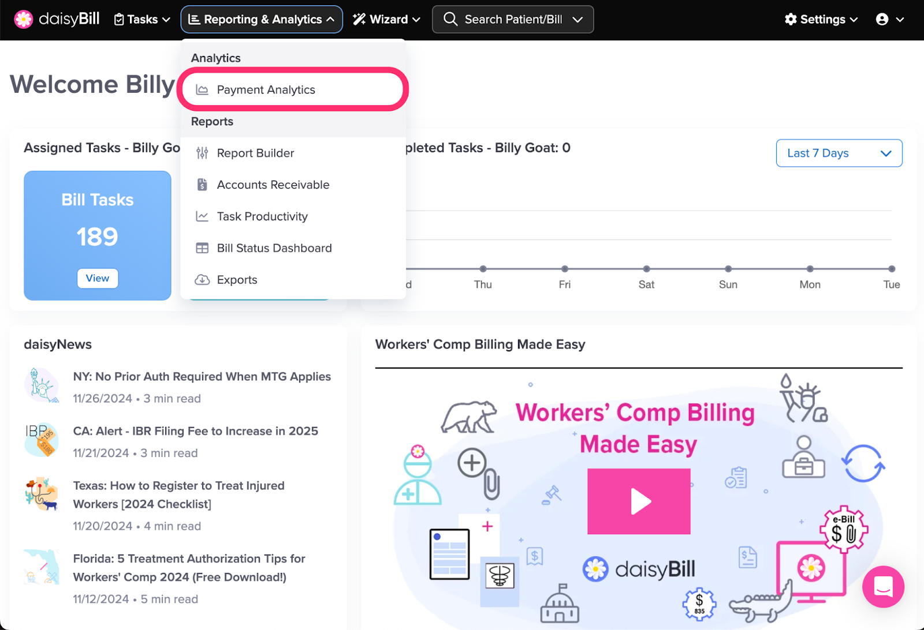The height and width of the screenshot is (630, 924).
Task: Expand the Settings dropdown menu
Action: click(821, 20)
